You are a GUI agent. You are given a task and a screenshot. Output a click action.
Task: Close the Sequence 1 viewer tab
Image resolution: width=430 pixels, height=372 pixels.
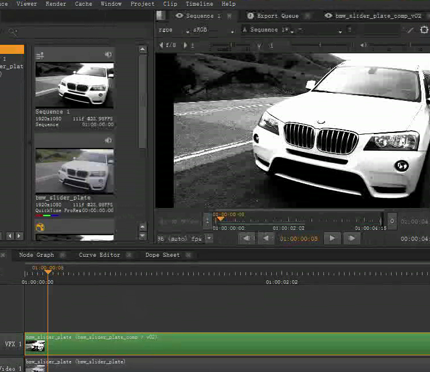pos(229,16)
